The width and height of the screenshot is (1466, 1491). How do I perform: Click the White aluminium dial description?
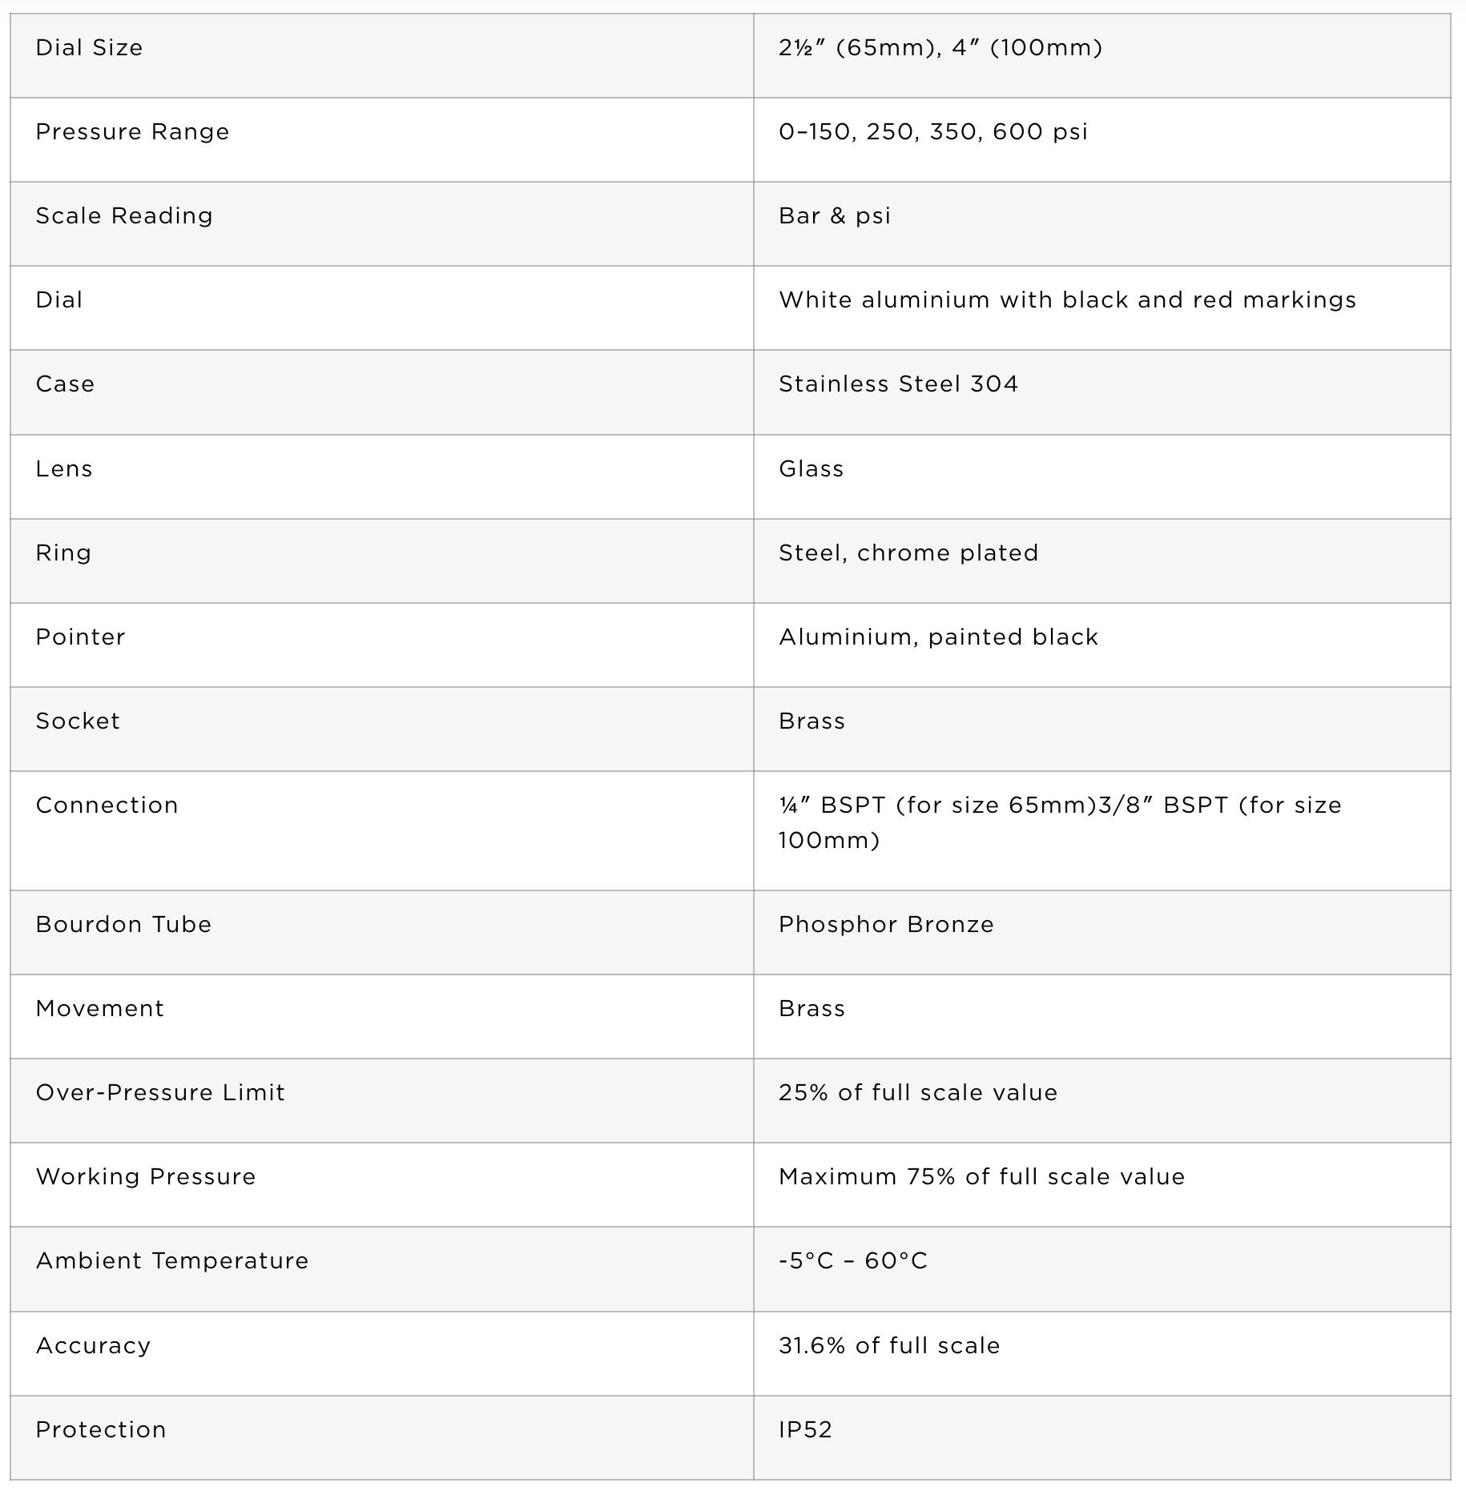coord(1067,300)
